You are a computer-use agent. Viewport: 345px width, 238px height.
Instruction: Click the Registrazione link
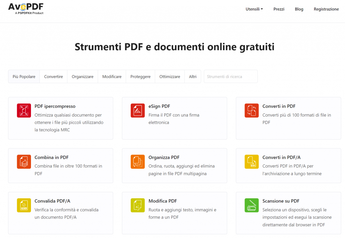326,9
